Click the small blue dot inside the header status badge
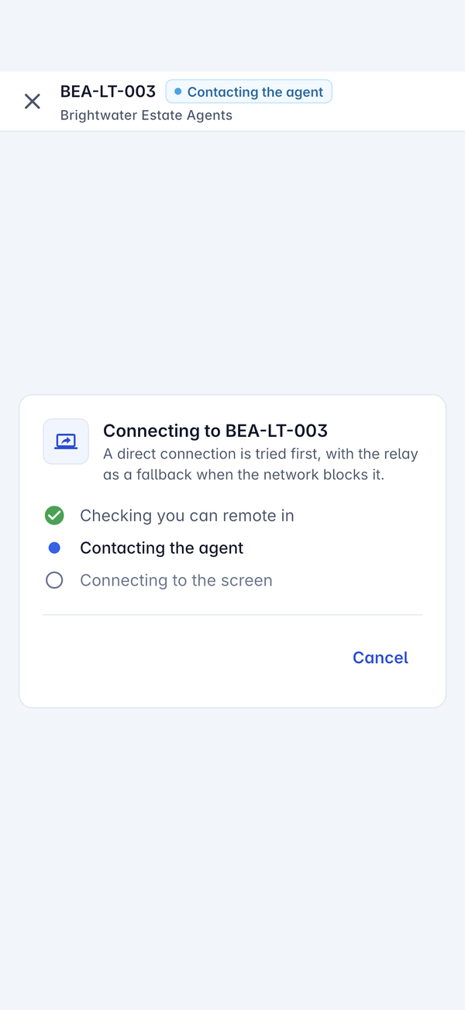Viewport: 465px width, 1010px height. tap(178, 91)
